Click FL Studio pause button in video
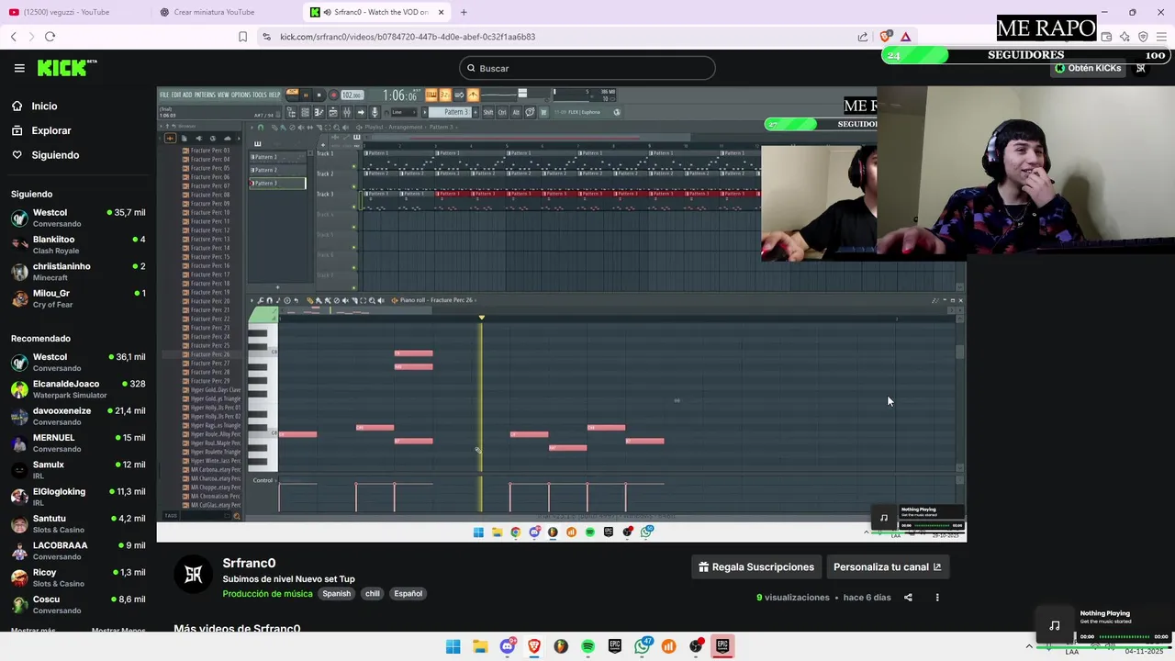Viewport: 1175px width, 661px height. pyautogui.click(x=306, y=95)
